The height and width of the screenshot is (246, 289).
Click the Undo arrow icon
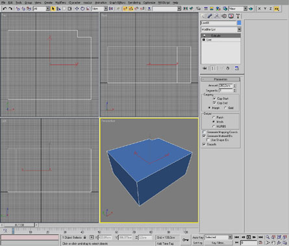click(5, 8)
